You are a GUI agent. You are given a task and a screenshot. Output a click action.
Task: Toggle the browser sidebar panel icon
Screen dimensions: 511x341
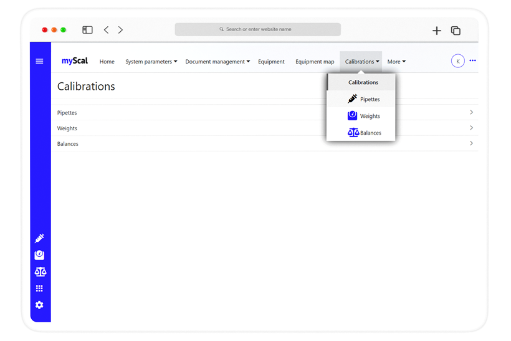[x=87, y=30]
